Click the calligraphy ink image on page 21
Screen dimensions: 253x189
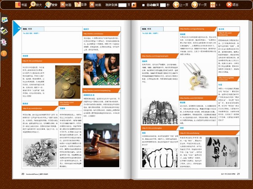point(222,152)
